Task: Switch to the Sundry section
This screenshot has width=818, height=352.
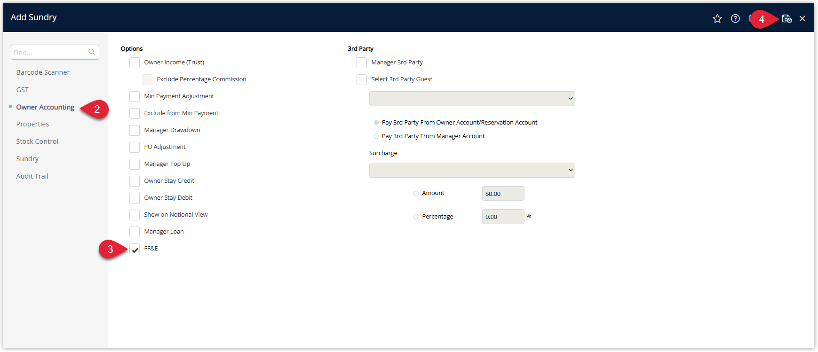Action: [27, 159]
